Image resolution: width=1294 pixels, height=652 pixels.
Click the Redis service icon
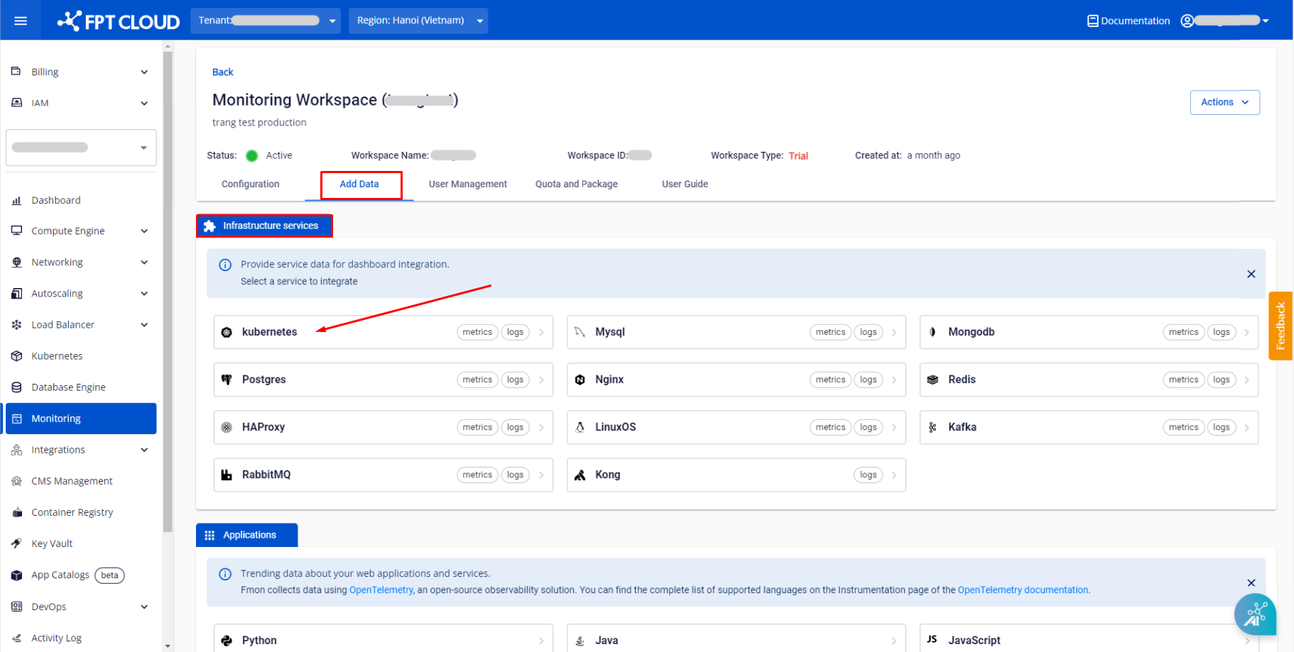pyautogui.click(x=933, y=380)
